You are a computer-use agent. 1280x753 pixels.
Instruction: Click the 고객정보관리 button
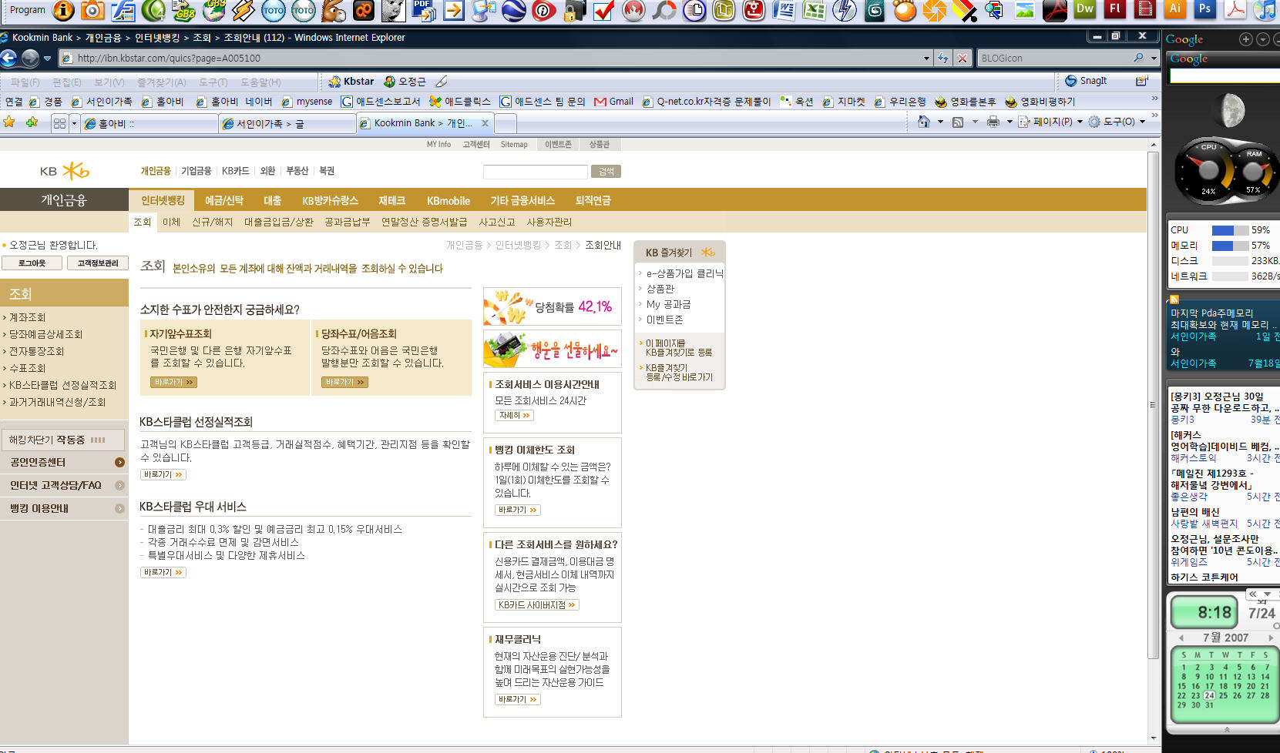tap(98, 263)
